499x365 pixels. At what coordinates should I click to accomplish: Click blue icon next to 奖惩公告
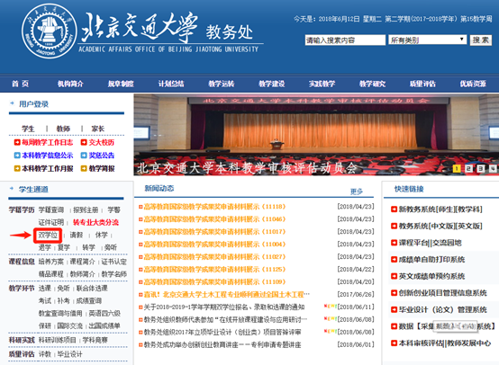84,156
